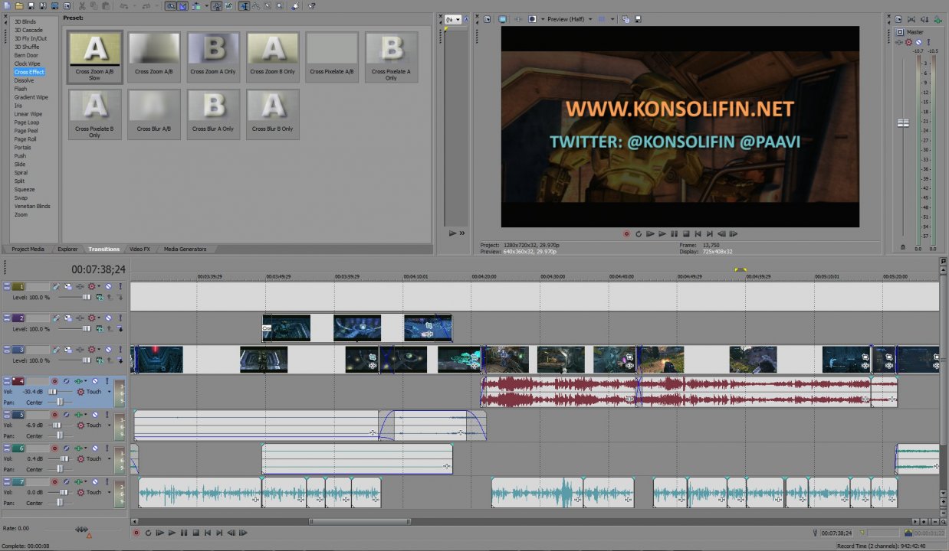Viewport: 949px width, 551px height.
Task: Arm audio track 4 for record
Action: coord(54,381)
